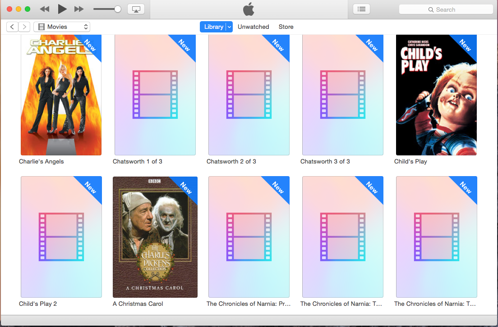Click the magnifier icon in Search

431,10
